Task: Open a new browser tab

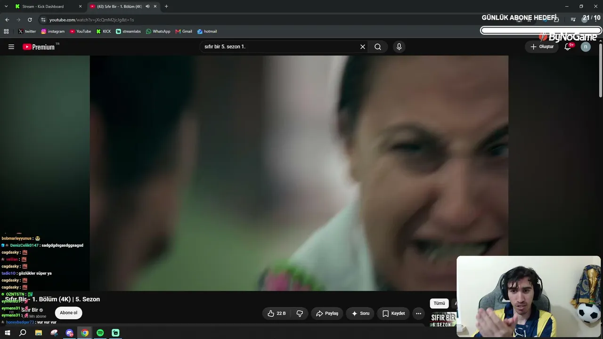Action: (166, 7)
